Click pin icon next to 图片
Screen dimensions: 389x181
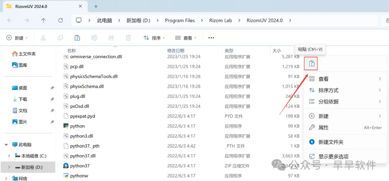click(x=52, y=122)
